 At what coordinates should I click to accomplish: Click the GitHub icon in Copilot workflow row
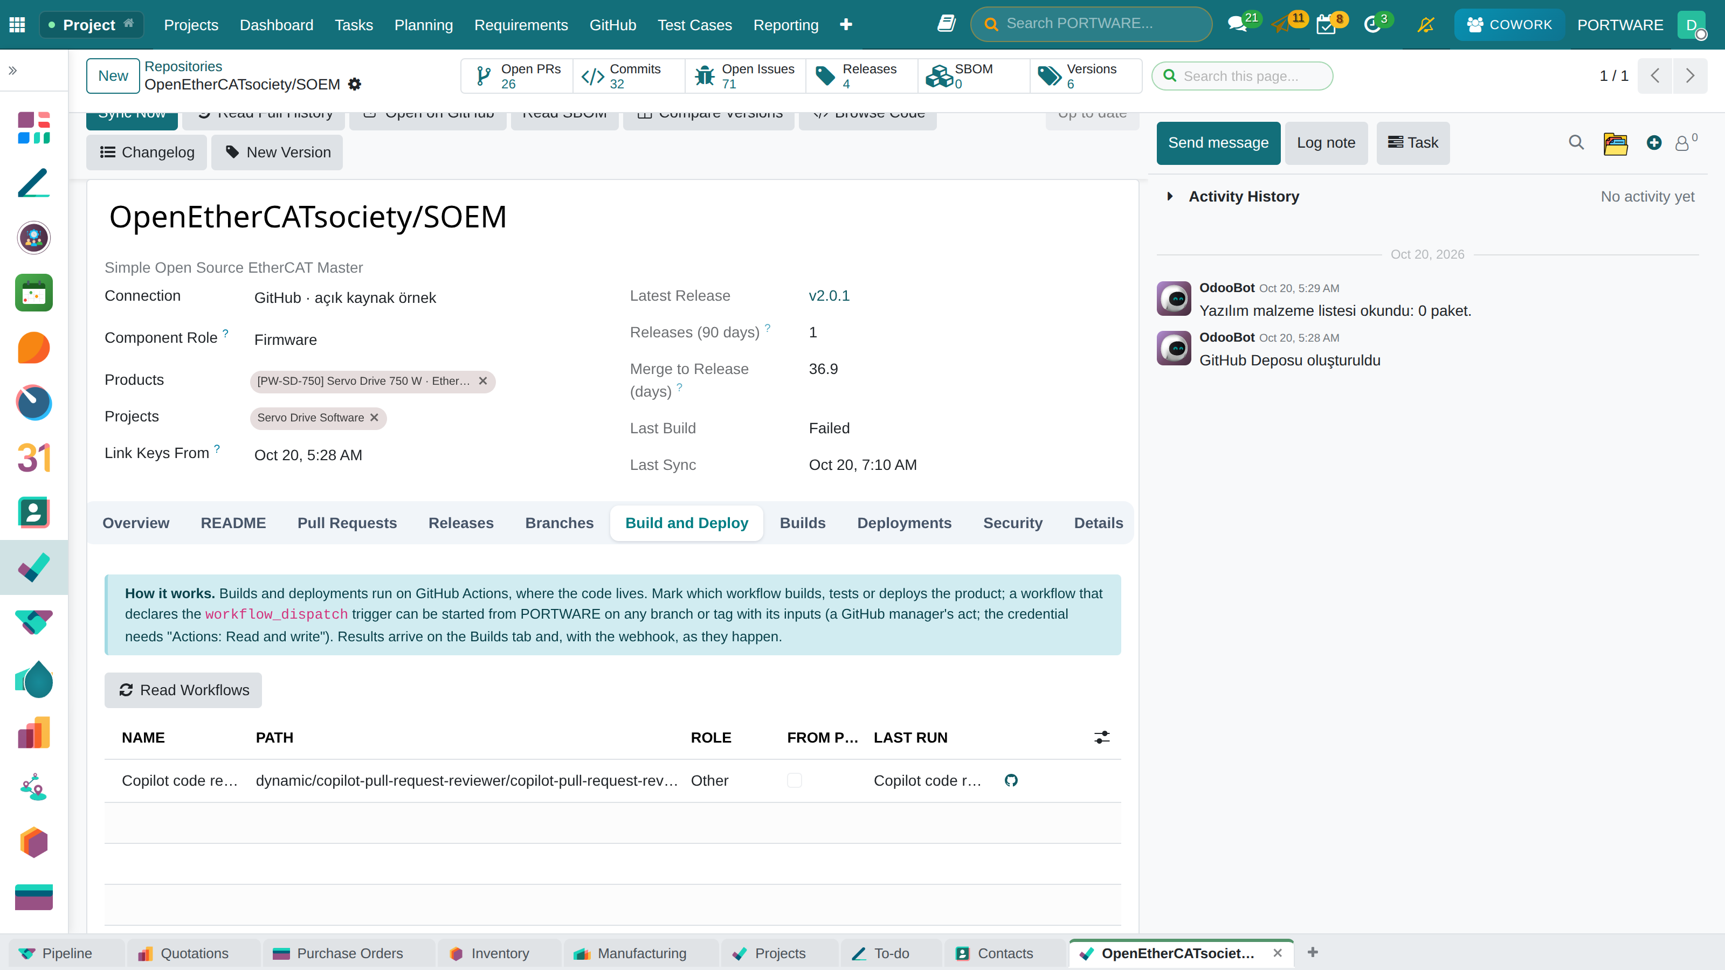[1011, 780]
